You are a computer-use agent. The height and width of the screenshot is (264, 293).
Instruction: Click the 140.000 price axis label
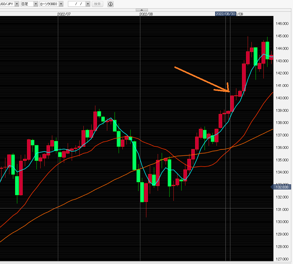(282, 98)
